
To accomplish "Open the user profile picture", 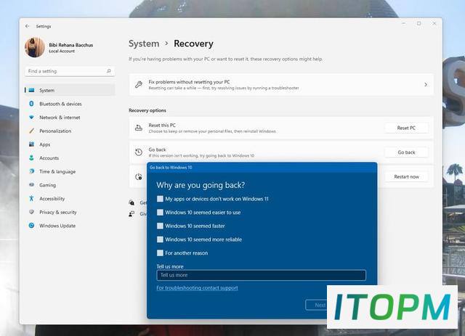I will [x=35, y=47].
